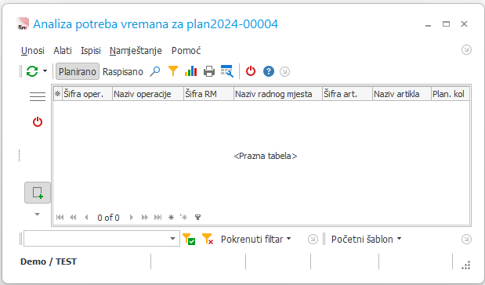Screen dimensions: 485x285
Task: Click the red power icon in toolbar
Action: 251,71
